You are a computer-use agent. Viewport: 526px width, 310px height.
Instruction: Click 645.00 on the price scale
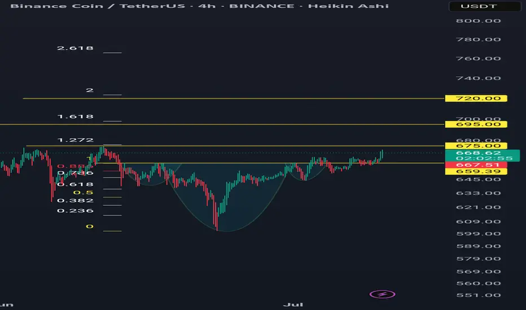(479, 179)
